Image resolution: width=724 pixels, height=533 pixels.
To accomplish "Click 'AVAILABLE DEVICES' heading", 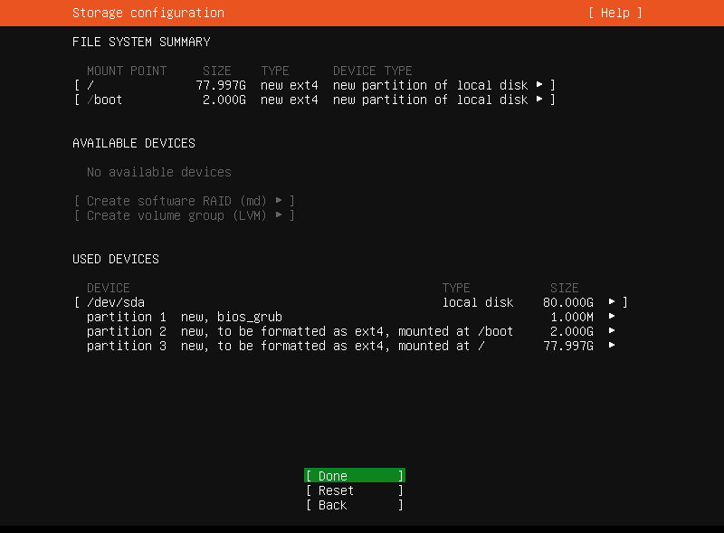I will click(x=134, y=143).
